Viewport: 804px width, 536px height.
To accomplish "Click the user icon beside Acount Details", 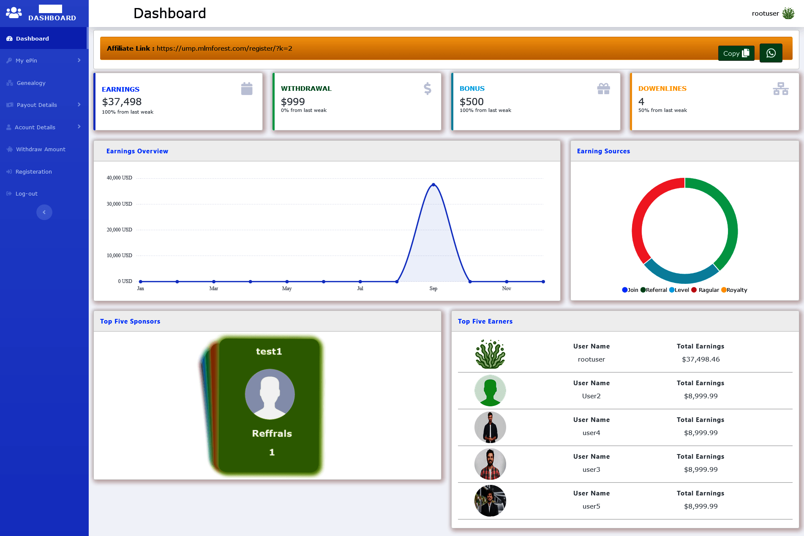I will pyautogui.click(x=9, y=127).
